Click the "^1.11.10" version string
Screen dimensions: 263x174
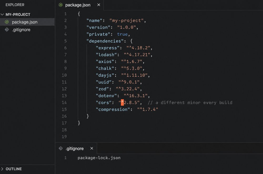[x=134, y=75]
